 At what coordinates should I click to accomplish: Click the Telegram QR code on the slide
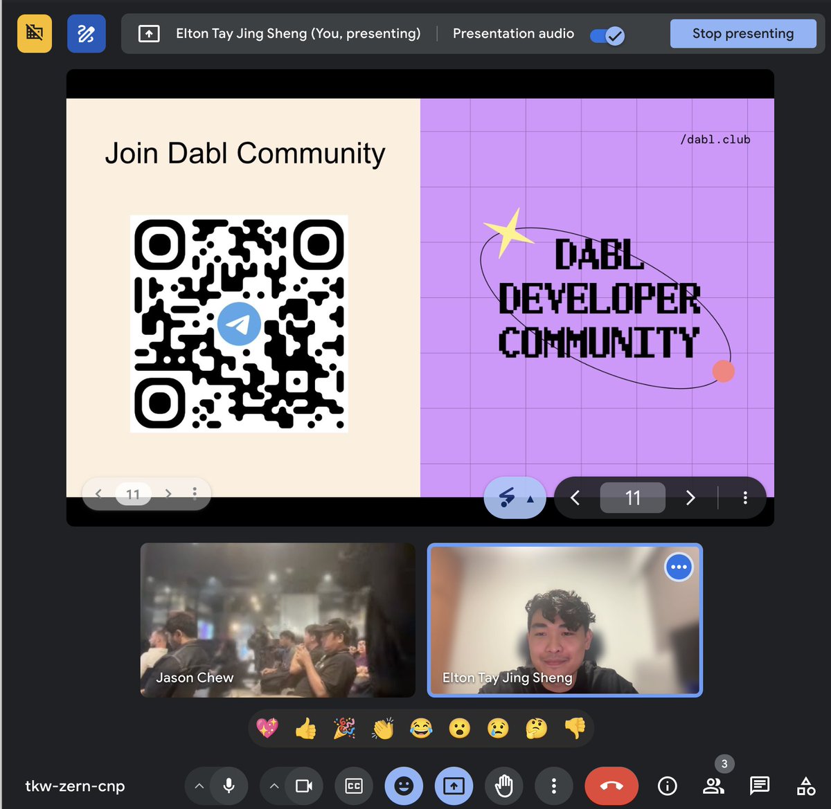click(x=239, y=324)
